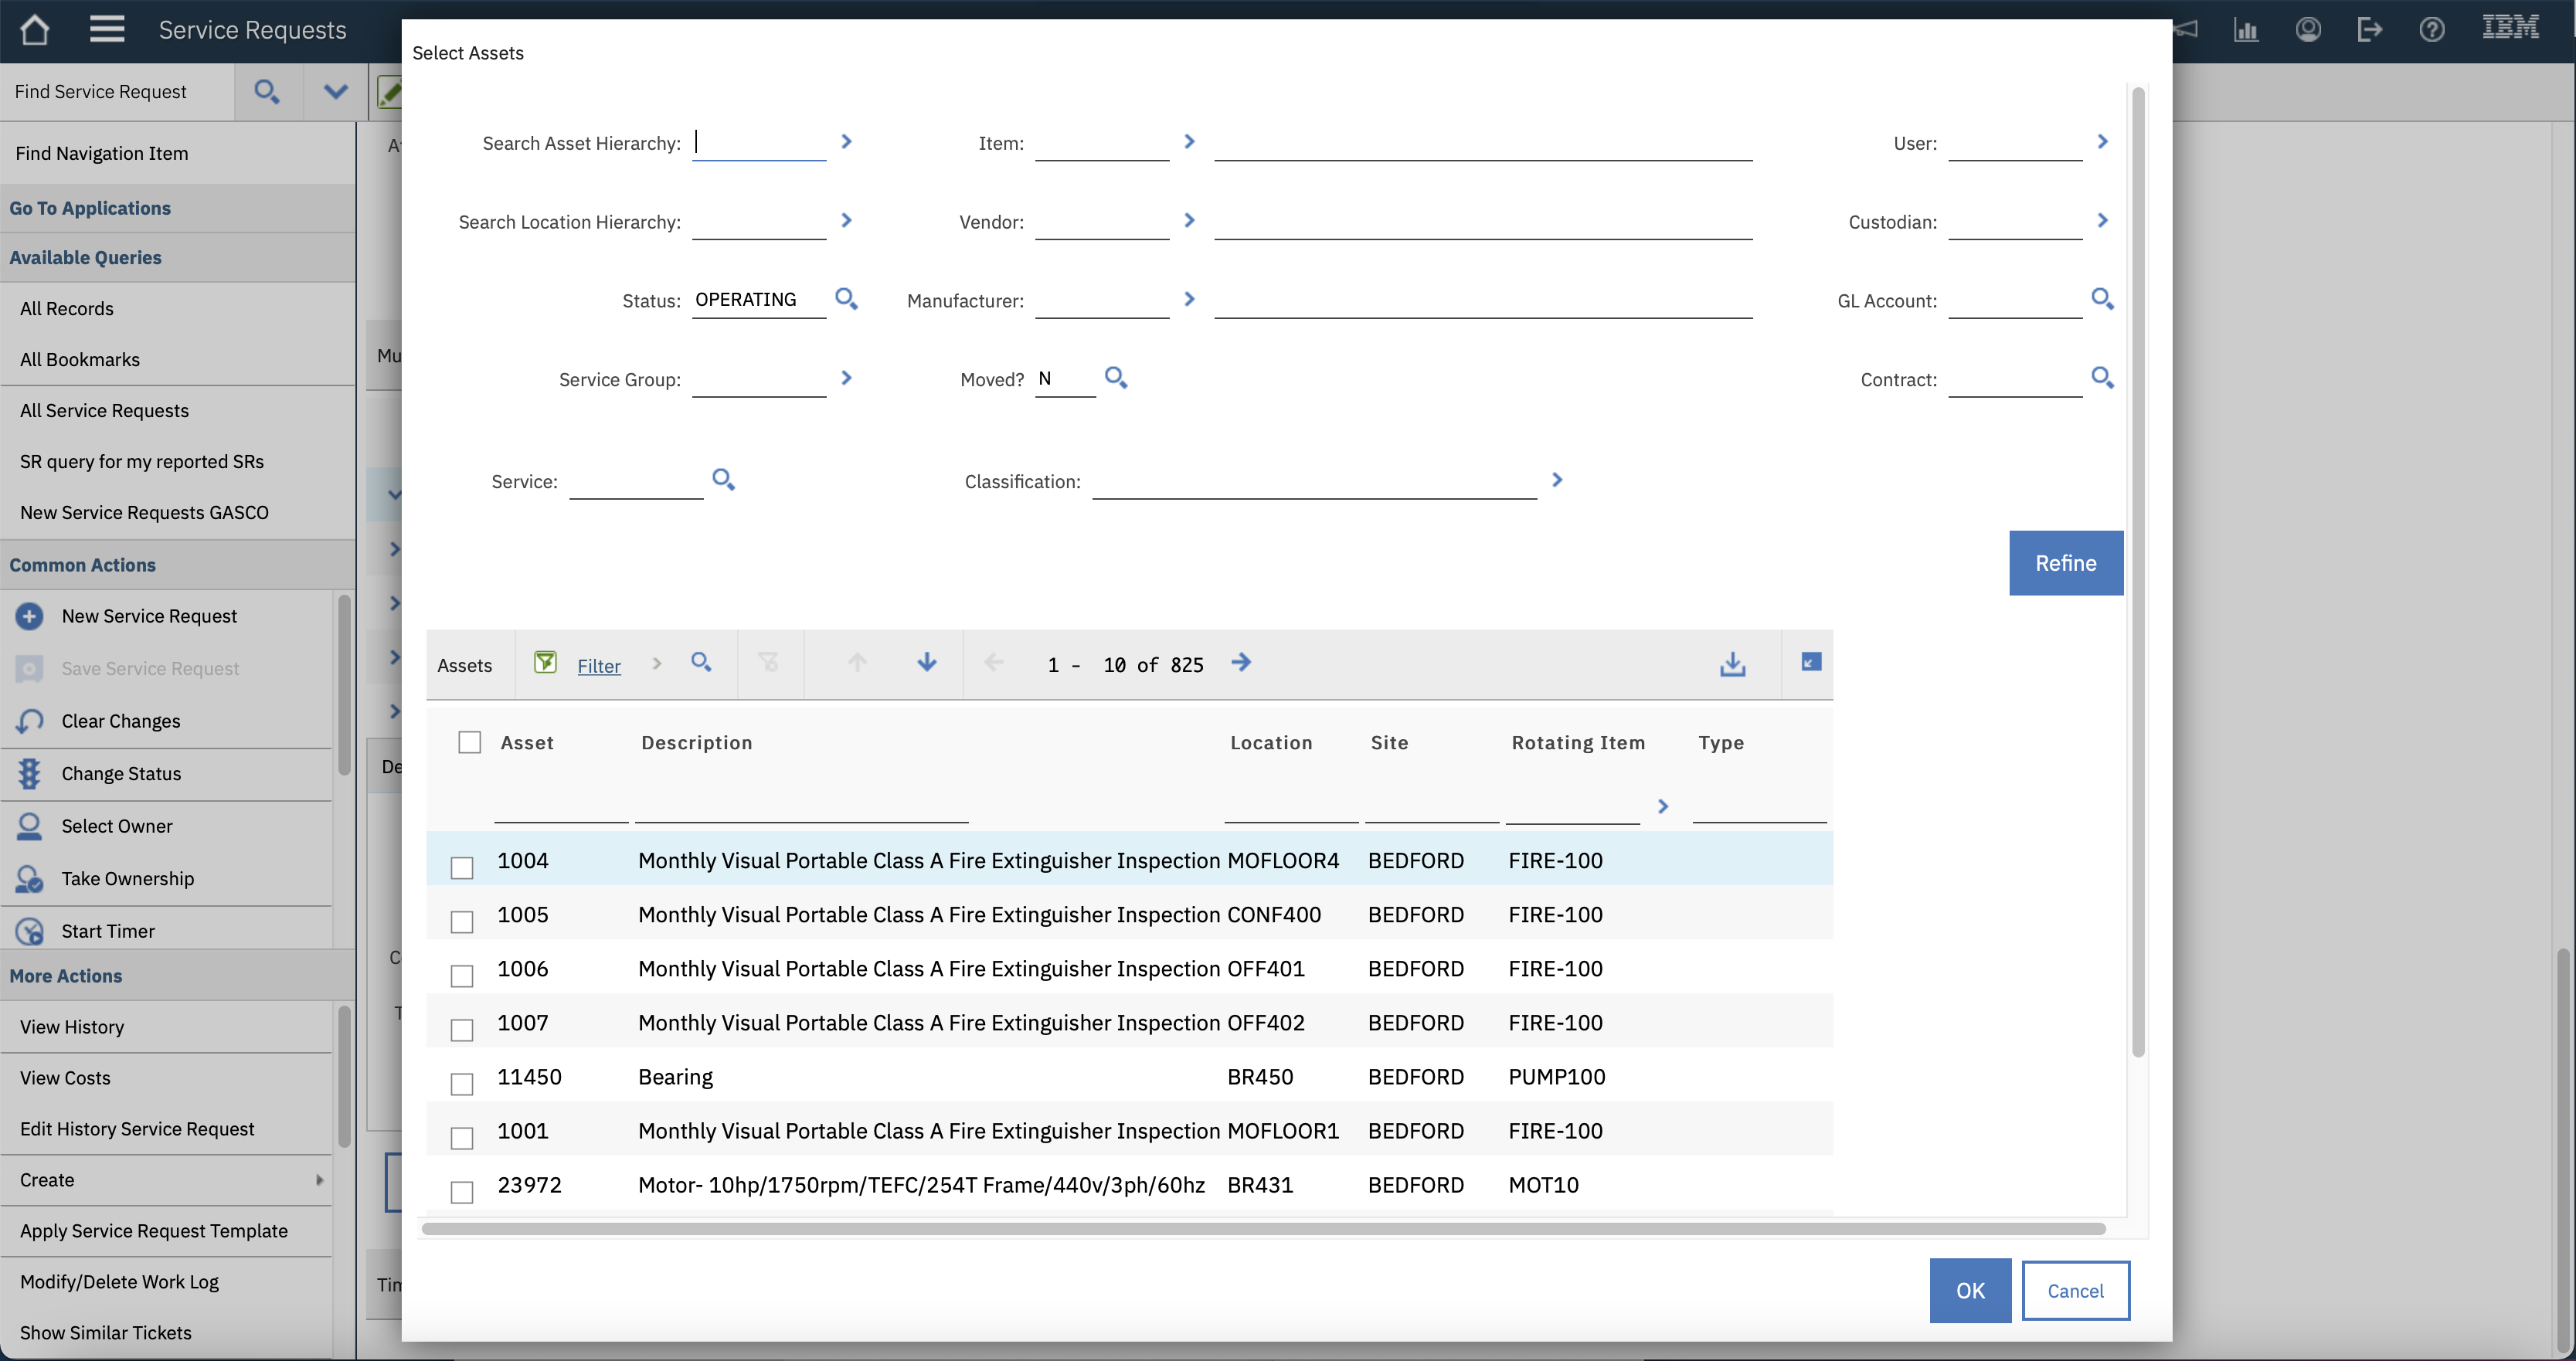Open the hamburger navigation menu
This screenshot has height=1361, width=2576.
[x=107, y=30]
